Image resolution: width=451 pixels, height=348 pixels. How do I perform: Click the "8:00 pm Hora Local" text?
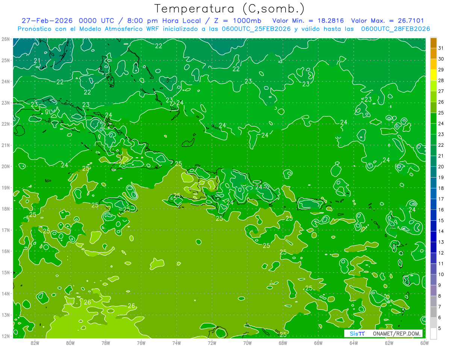pyautogui.click(x=164, y=21)
